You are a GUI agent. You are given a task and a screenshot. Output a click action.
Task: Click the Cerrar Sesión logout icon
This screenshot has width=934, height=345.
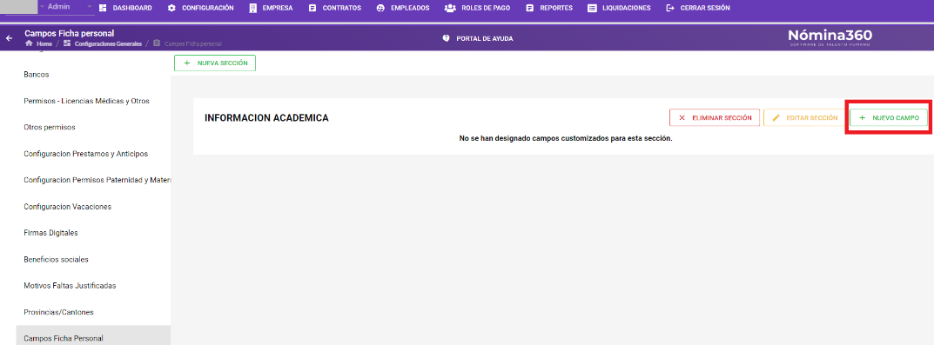click(x=670, y=9)
